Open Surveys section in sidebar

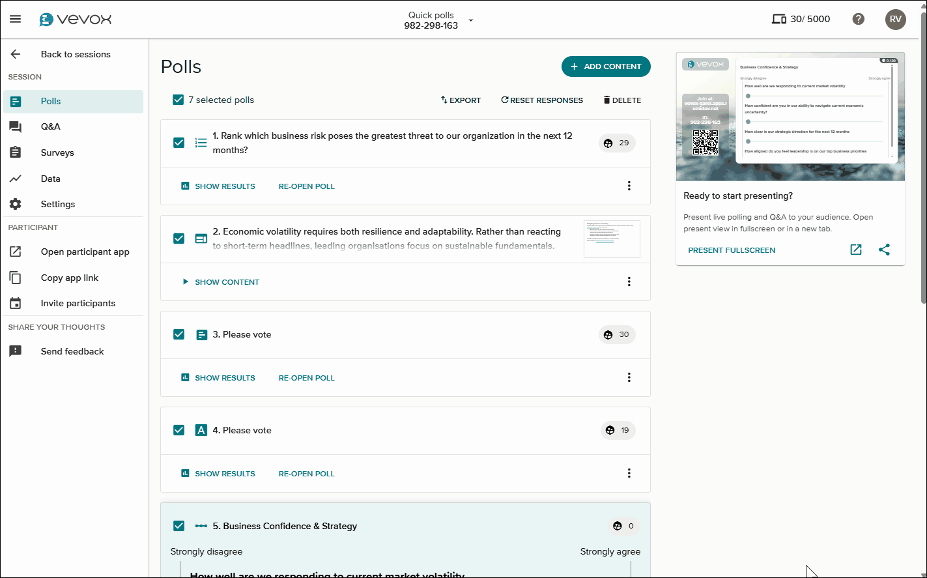coord(57,152)
